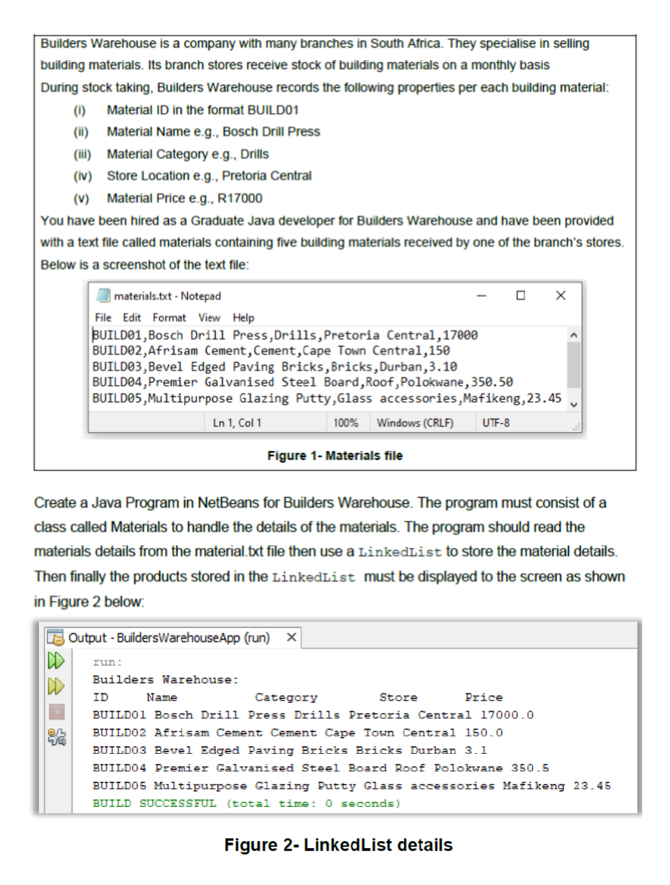
Task: Click the Builders Warehouse: output line
Action: coord(165,679)
